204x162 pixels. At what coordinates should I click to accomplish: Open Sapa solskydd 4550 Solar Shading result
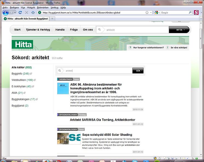pyautogui.click(x=107, y=135)
